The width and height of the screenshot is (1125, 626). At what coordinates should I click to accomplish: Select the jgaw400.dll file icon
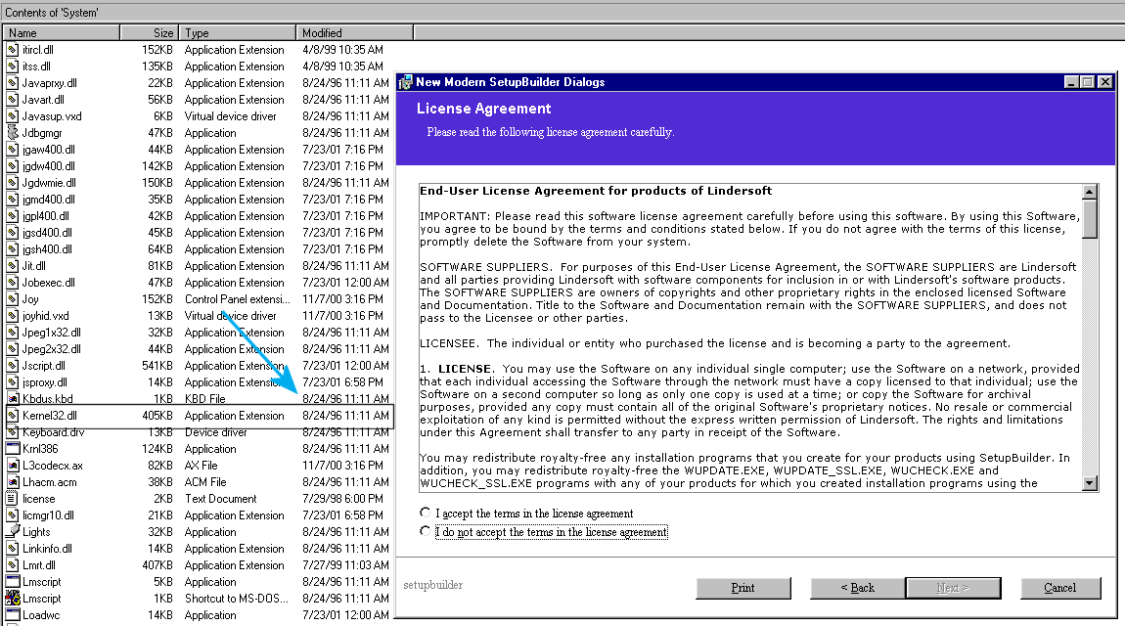12,149
